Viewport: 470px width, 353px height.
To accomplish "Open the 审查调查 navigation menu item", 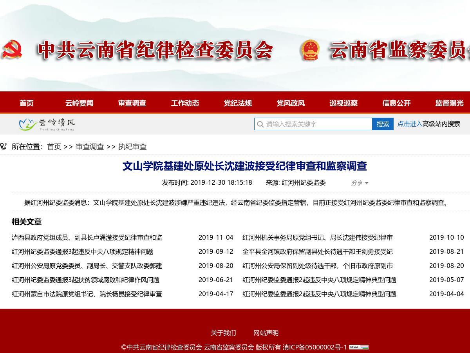I will (x=132, y=103).
